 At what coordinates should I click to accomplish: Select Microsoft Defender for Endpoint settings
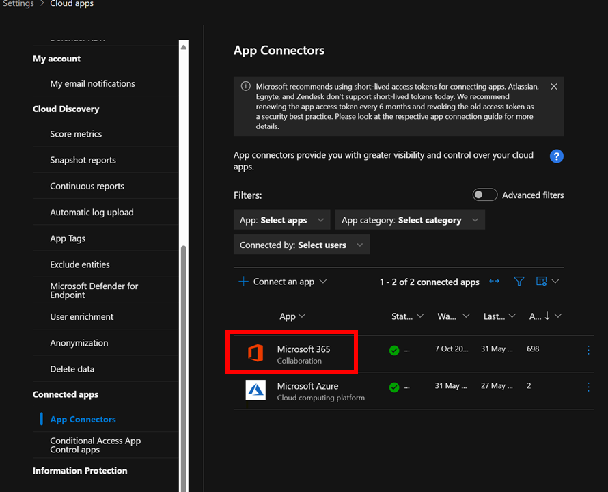[94, 290]
